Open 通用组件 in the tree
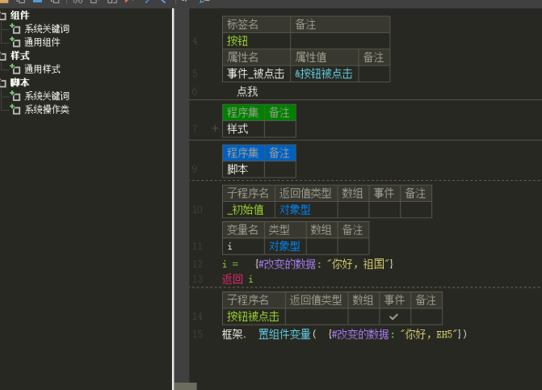Viewport: 542px width, 390px height. pos(42,42)
